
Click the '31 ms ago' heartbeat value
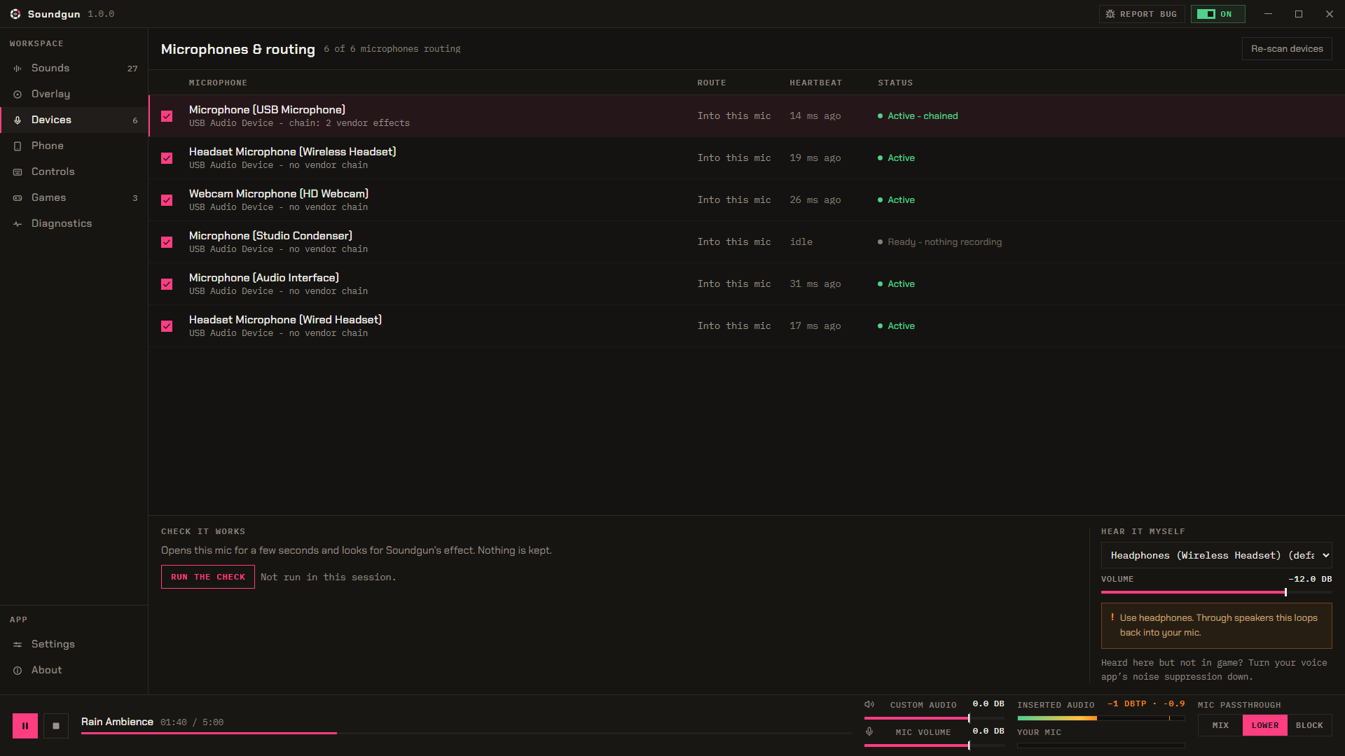coord(815,284)
